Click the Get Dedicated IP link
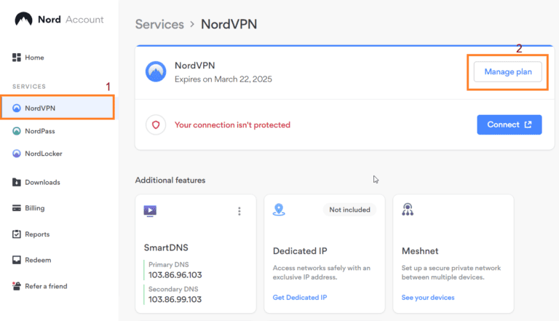 tap(300, 298)
